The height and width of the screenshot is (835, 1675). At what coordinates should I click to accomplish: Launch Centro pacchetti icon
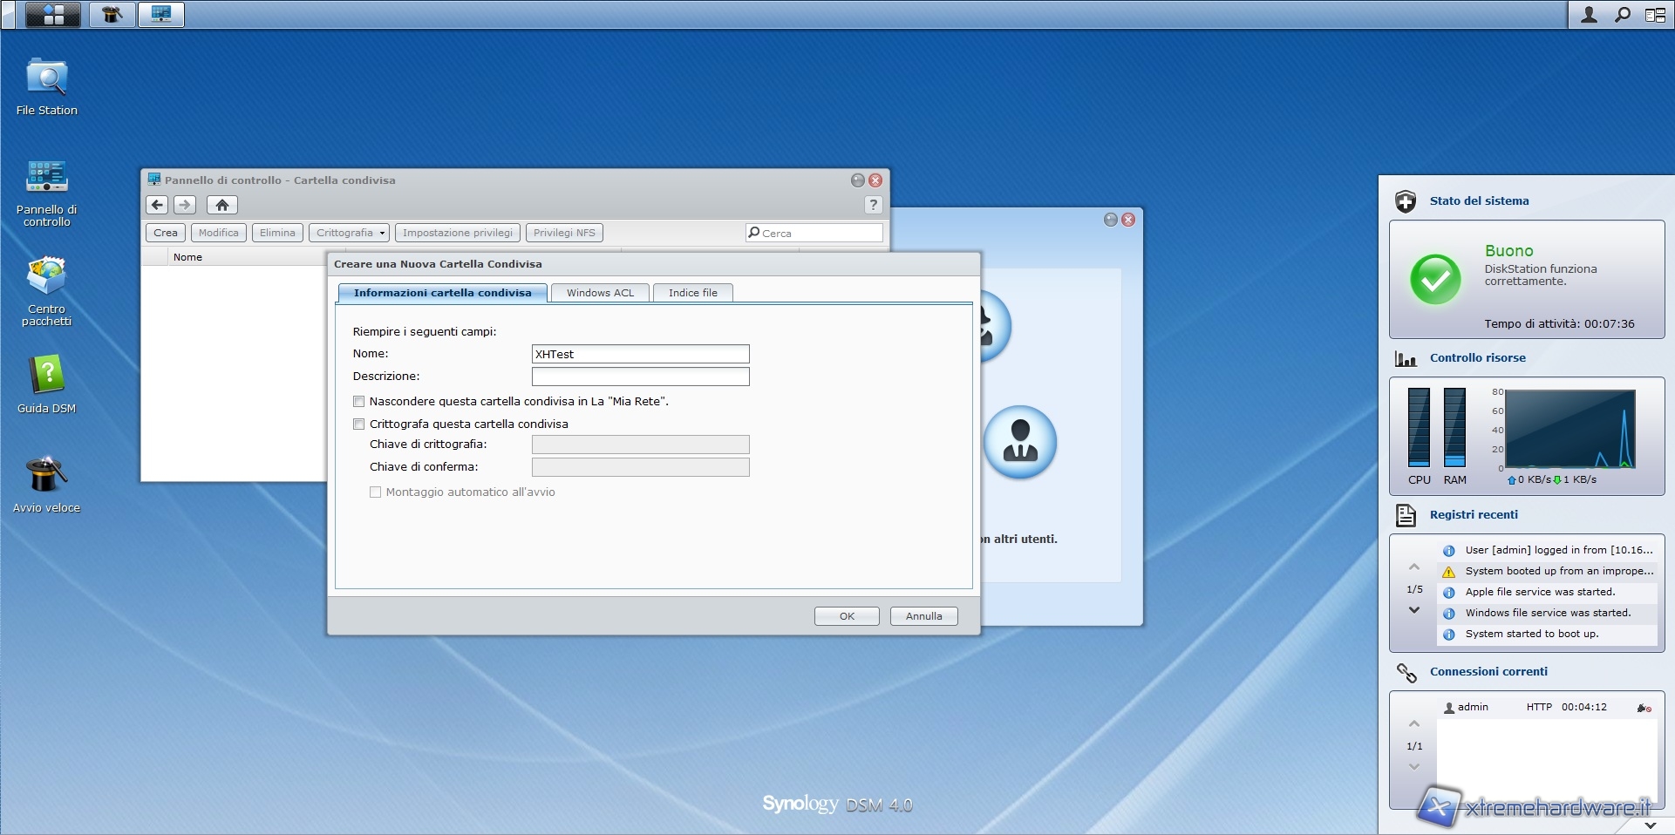coord(47,277)
